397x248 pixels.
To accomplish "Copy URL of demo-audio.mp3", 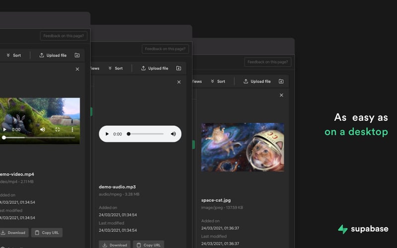I will point(148,245).
